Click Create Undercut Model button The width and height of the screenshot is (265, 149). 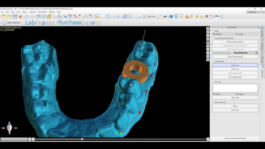coord(235,57)
